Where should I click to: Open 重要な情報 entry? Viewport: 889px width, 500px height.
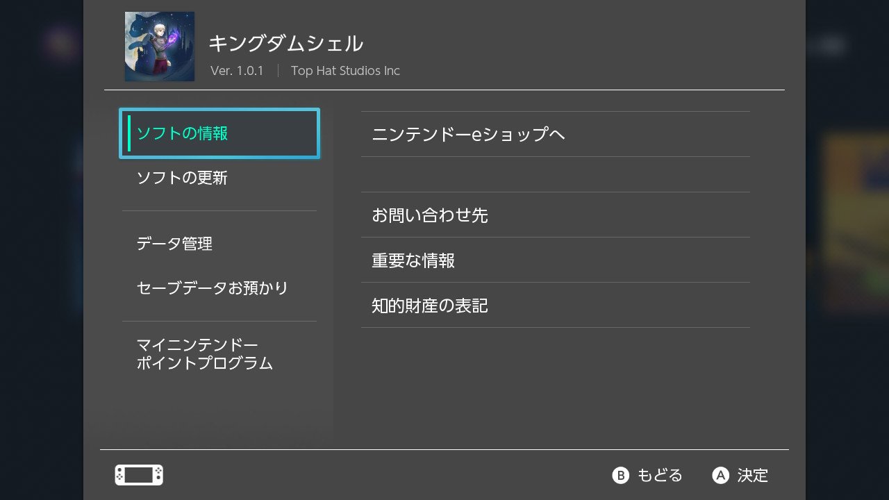[556, 260]
